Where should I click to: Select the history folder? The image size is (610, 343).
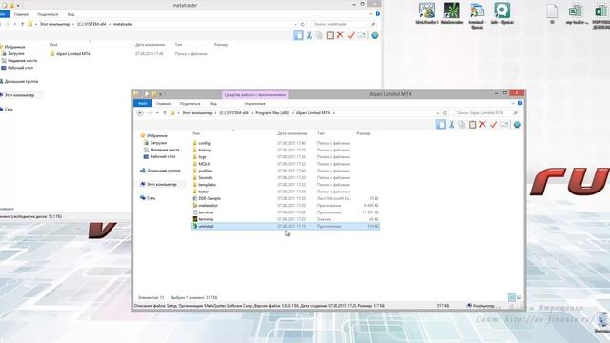click(x=204, y=151)
